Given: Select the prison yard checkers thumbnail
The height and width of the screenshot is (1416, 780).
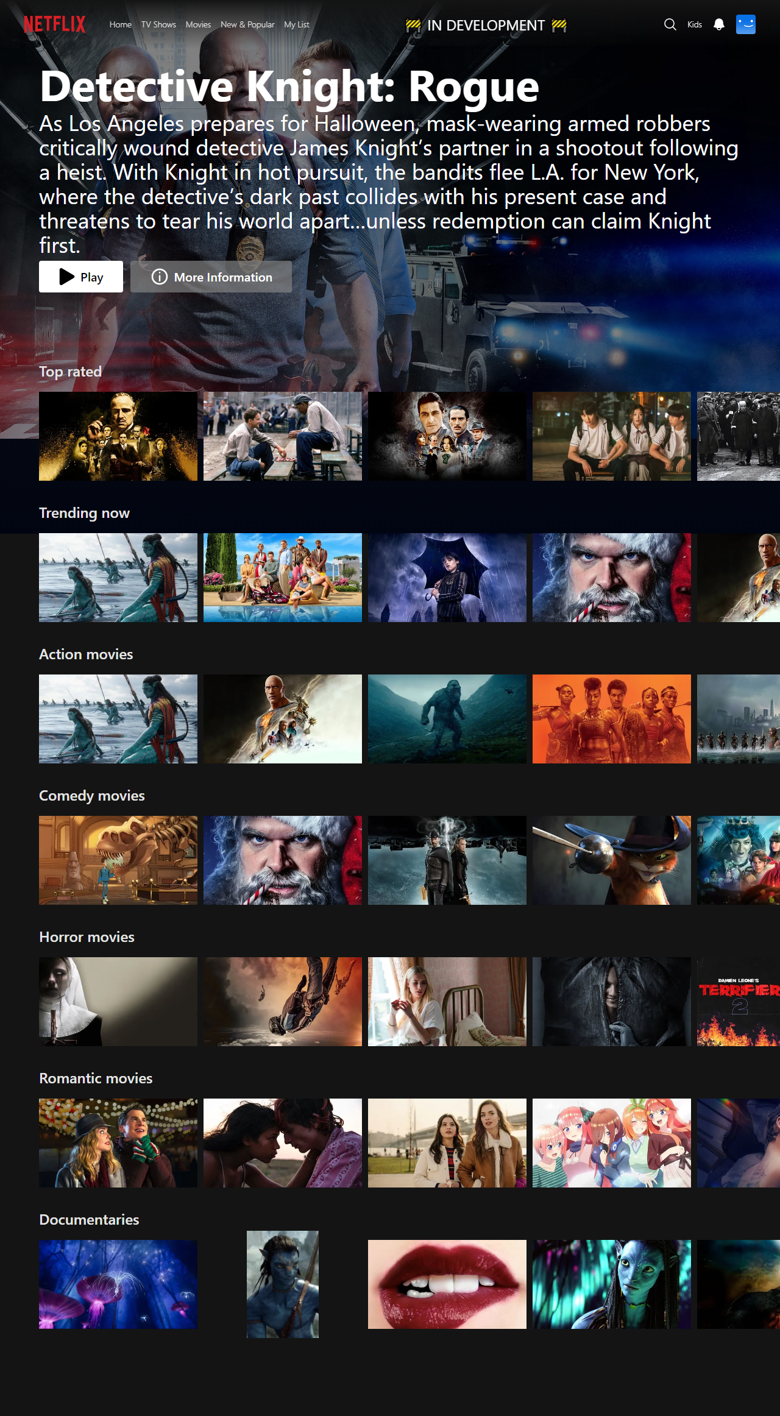Looking at the screenshot, I should click(283, 436).
